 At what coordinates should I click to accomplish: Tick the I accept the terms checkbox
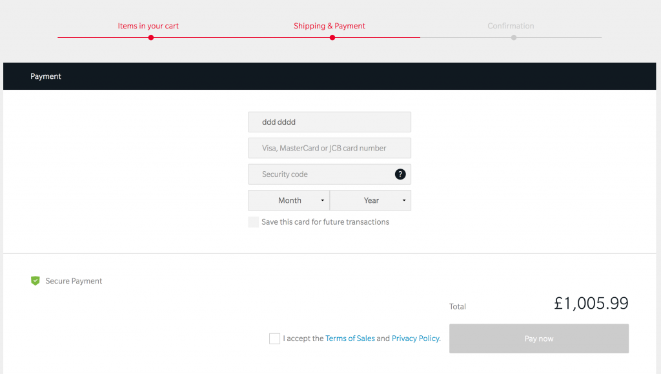(274, 338)
